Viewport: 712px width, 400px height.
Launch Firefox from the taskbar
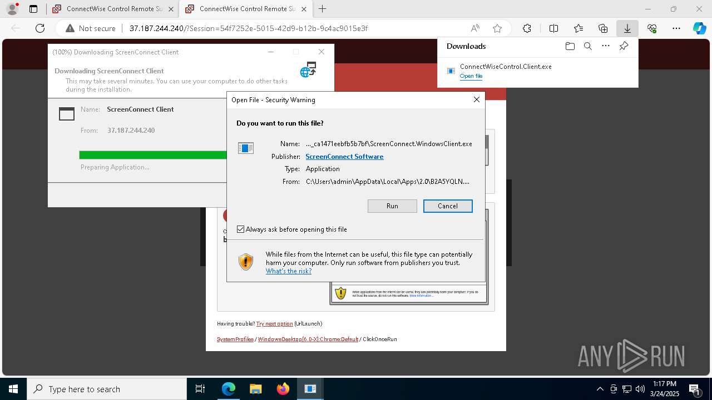point(283,389)
